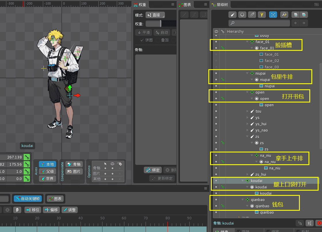Select the 层级树 panel tab

pos(220,5)
